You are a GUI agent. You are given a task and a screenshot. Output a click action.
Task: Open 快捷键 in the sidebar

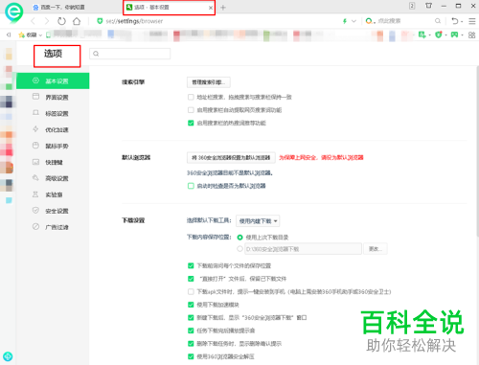(53, 162)
